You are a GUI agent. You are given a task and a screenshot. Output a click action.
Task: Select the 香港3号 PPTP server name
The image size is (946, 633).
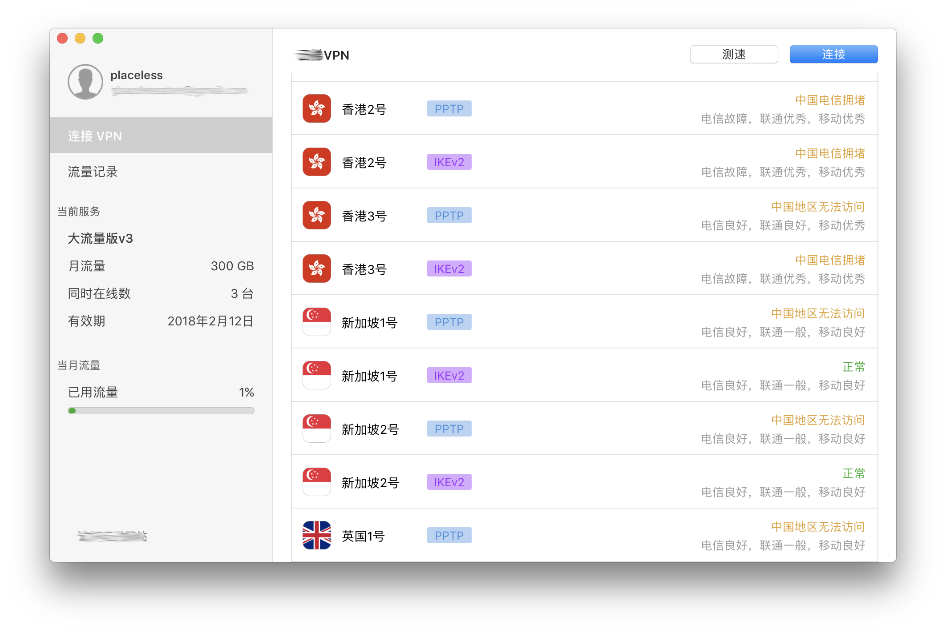pos(364,216)
